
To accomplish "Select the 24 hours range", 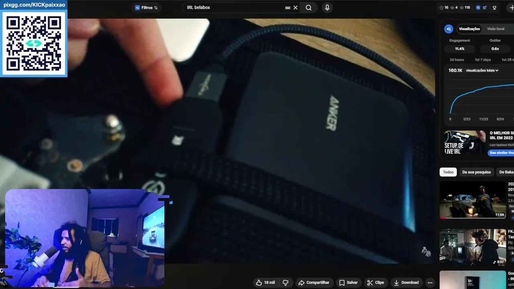I will point(457,60).
